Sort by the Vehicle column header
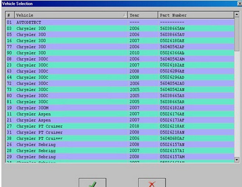 (x=71, y=15)
